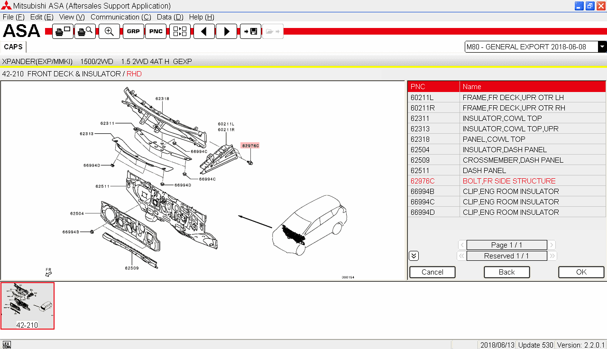Click 62504 callout label in diagram
The image size is (607, 349).
coord(77,213)
